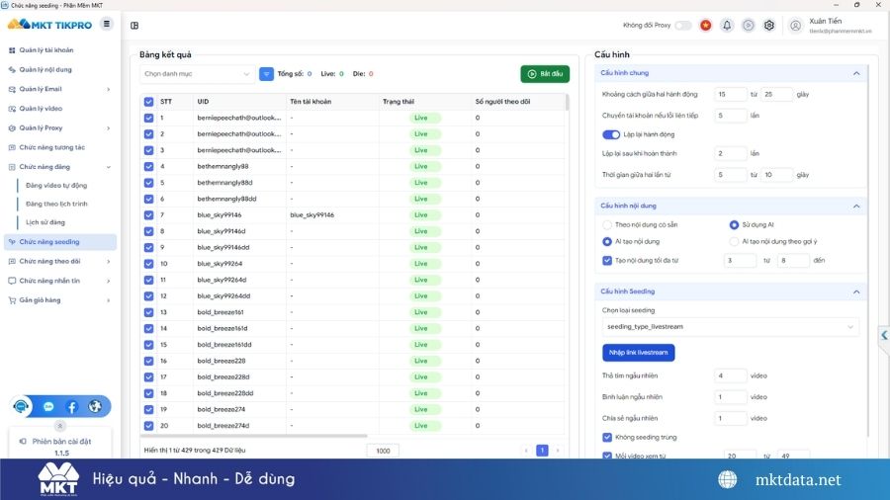Click Lặp lại sau khi hoàn thành field
This screenshot has height=500, width=890.
coord(730,153)
